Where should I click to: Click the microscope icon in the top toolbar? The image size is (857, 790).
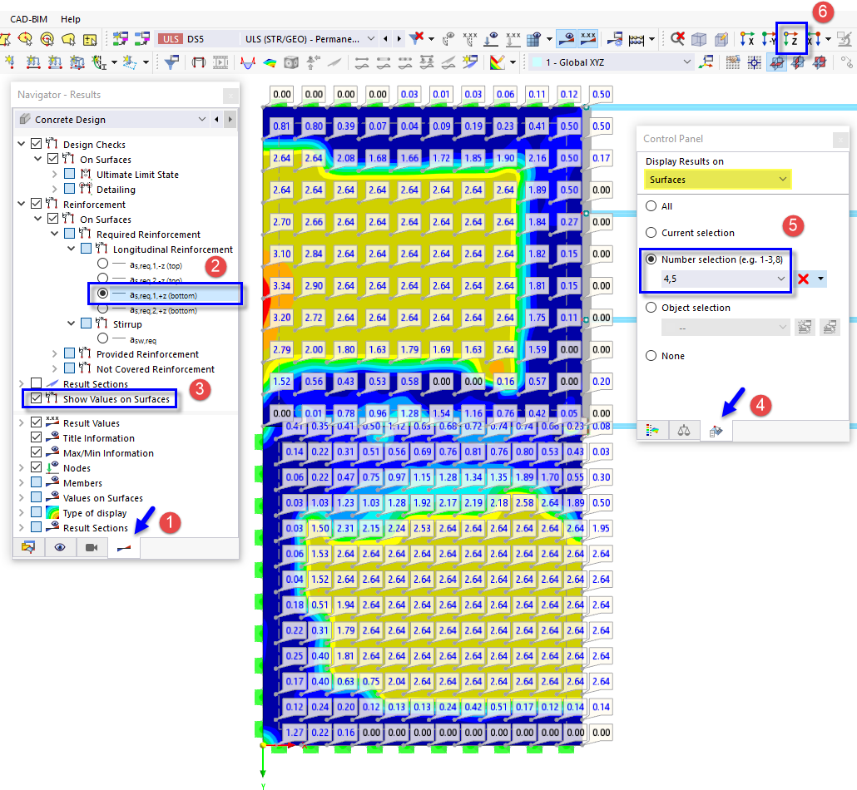(x=845, y=39)
